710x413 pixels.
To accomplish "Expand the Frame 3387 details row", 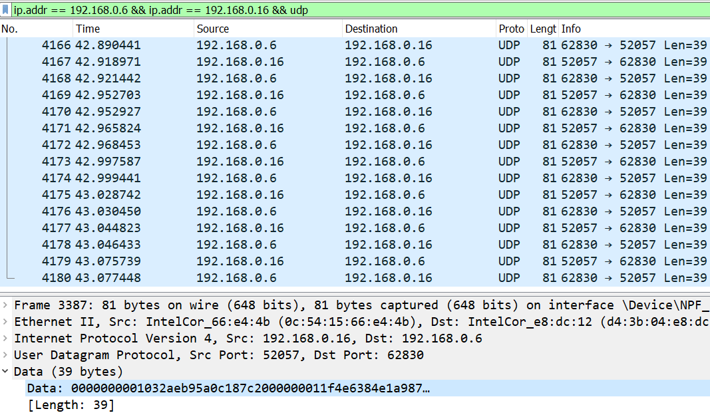I will pos(5,305).
